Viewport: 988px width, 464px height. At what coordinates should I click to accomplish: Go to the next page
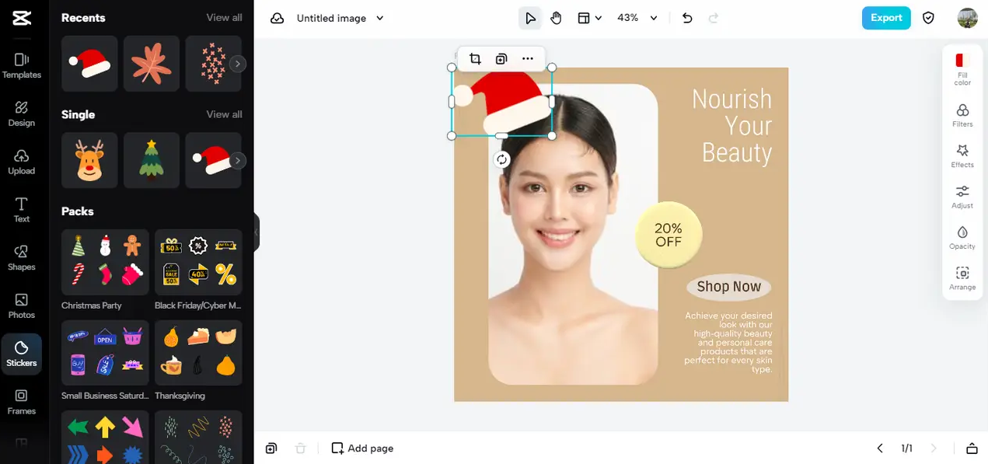click(934, 448)
